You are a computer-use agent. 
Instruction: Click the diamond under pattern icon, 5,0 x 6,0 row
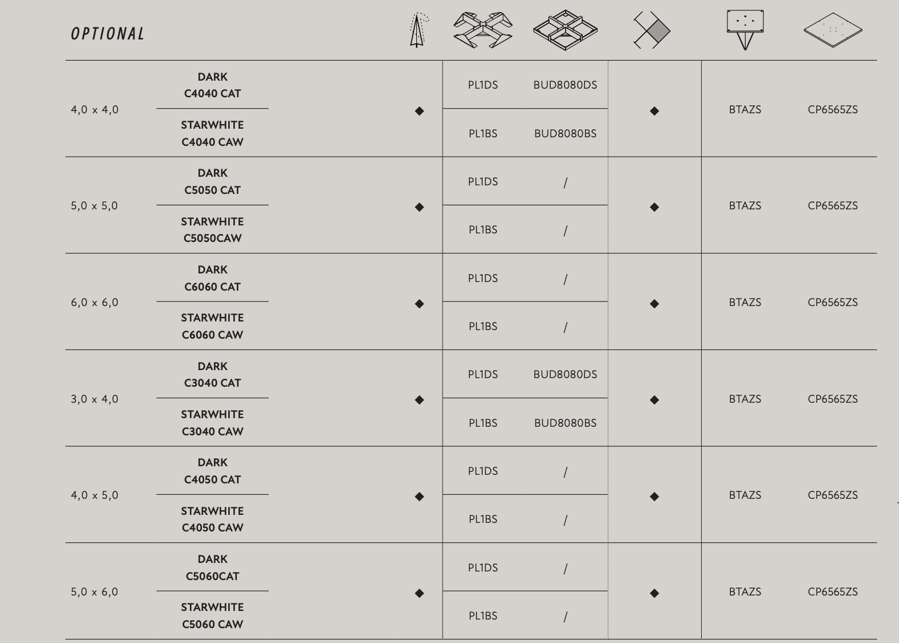[x=654, y=593]
